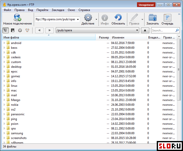Screen dimensions: 183x151
Task: Click the vertical scrollbar thumb
Action: [179, 69]
